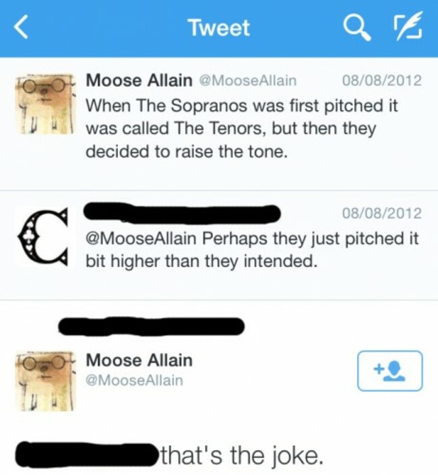438x475 pixels.
Task: Tap the back arrow icon
Action: [x=21, y=28]
